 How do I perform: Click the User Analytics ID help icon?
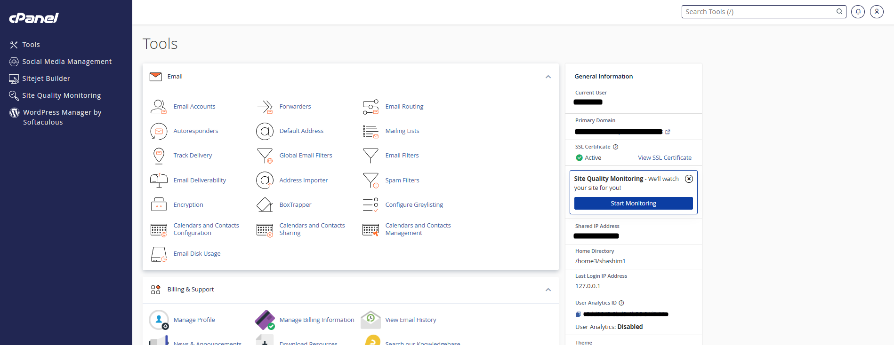tap(621, 303)
